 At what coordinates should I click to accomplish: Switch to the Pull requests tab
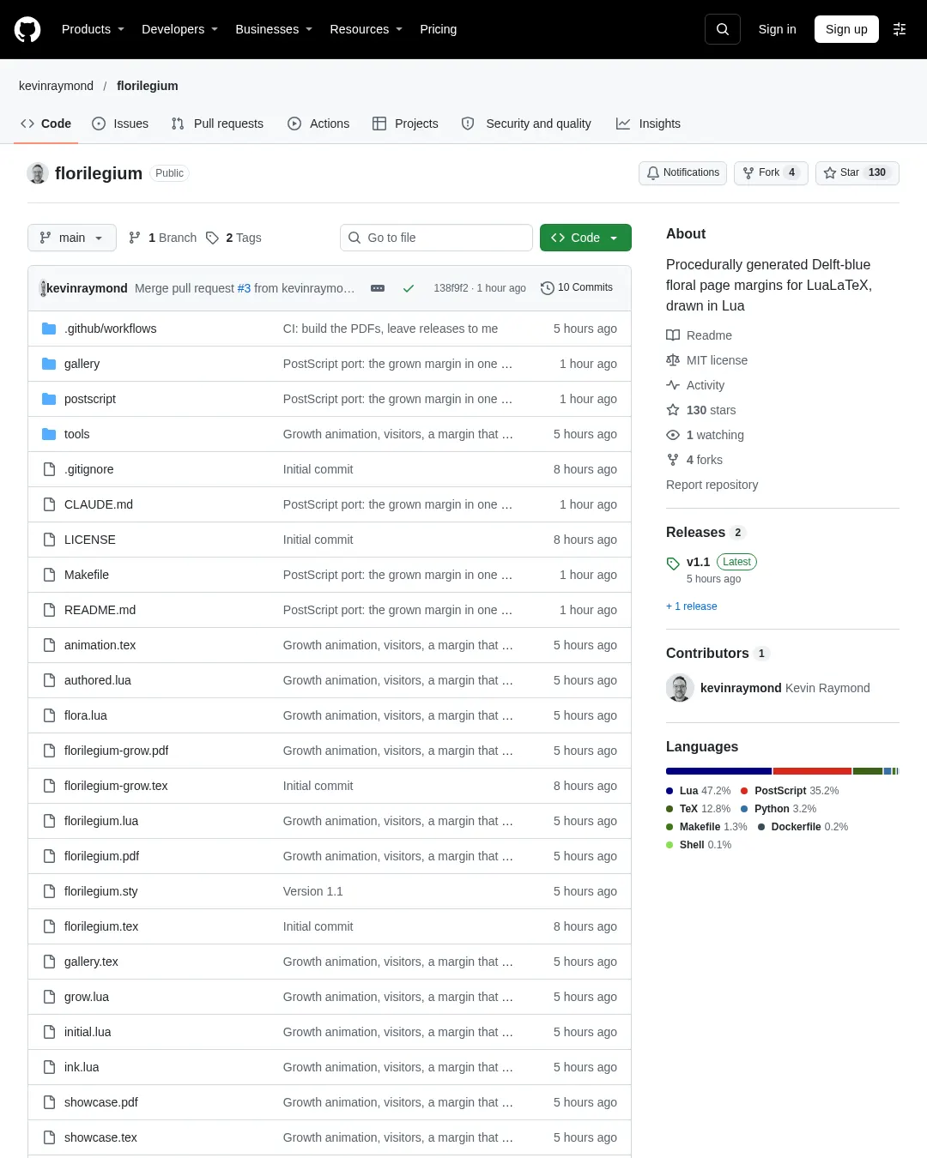tap(217, 124)
